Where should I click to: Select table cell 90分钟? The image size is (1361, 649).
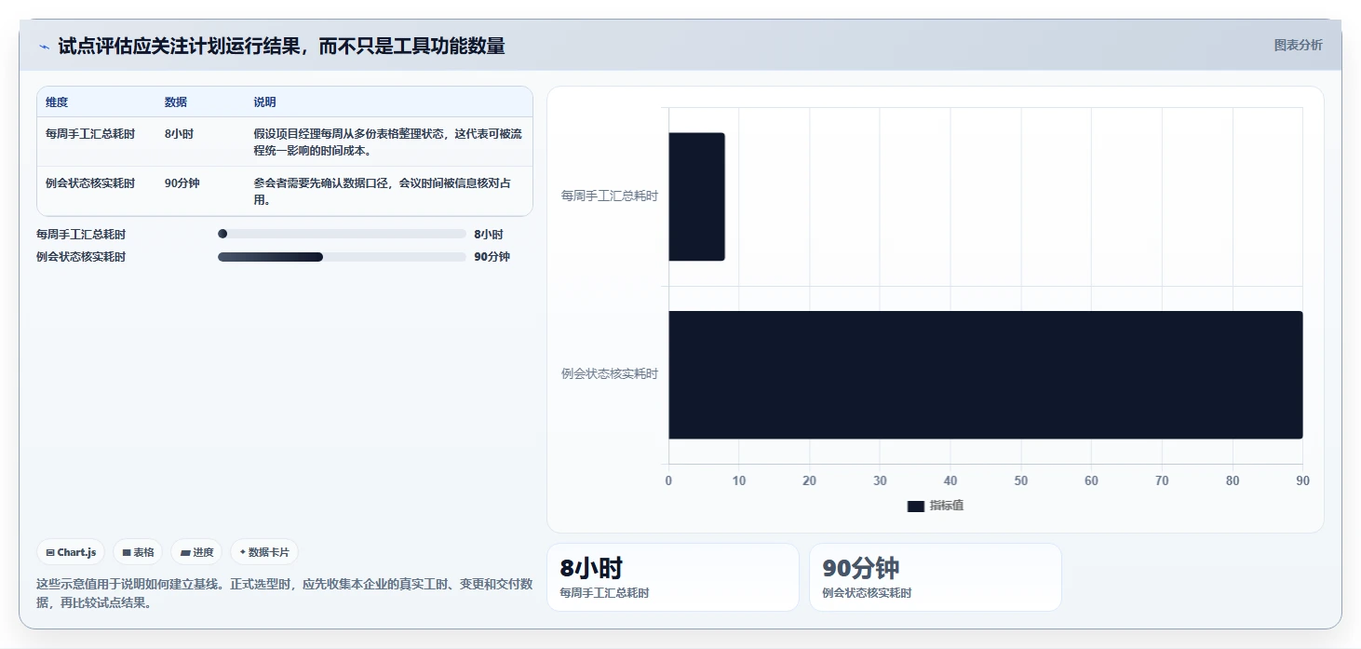pos(182,183)
